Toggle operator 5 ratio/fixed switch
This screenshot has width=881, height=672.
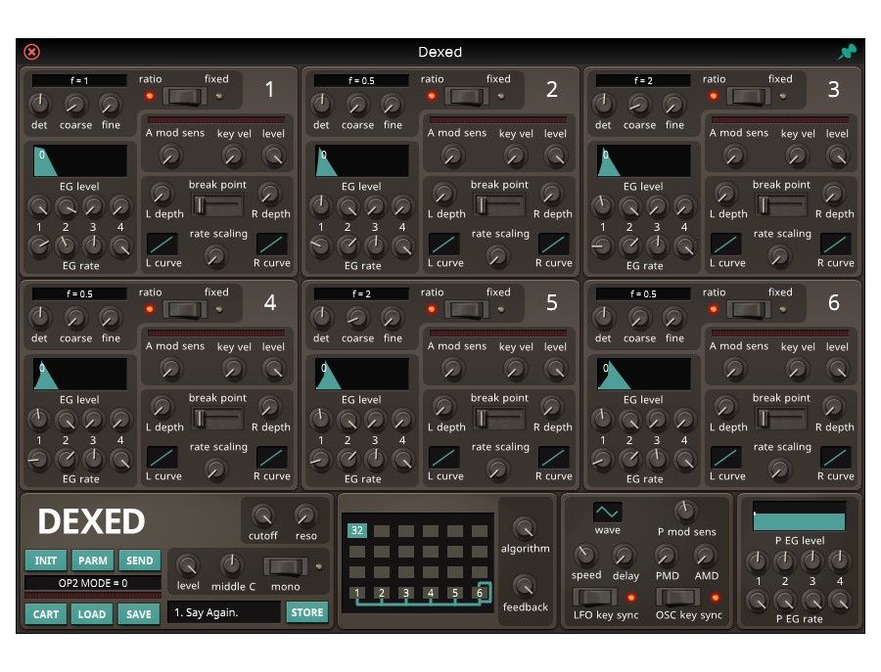coord(467,310)
